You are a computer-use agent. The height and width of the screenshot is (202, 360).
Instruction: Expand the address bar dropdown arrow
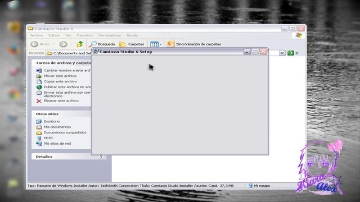click(x=282, y=53)
